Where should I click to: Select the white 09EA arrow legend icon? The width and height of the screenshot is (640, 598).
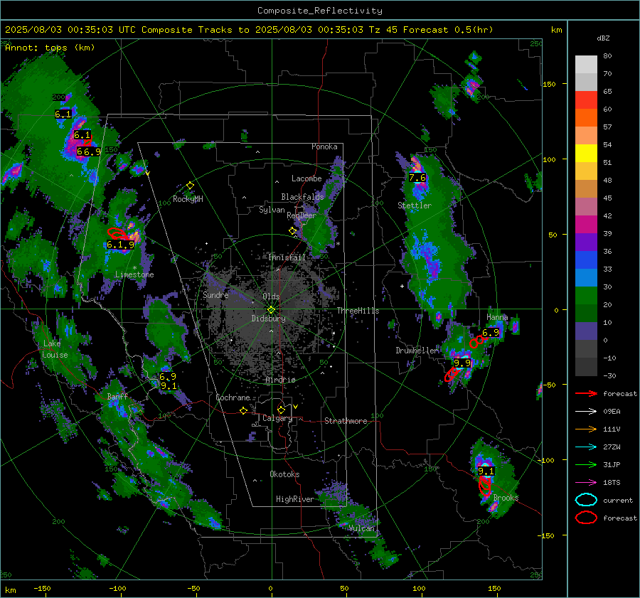[x=586, y=412]
